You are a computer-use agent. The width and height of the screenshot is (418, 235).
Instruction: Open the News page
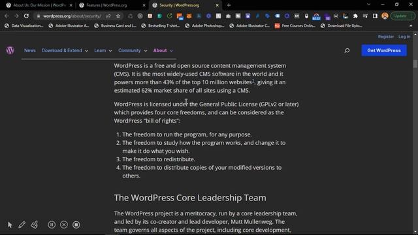click(30, 50)
